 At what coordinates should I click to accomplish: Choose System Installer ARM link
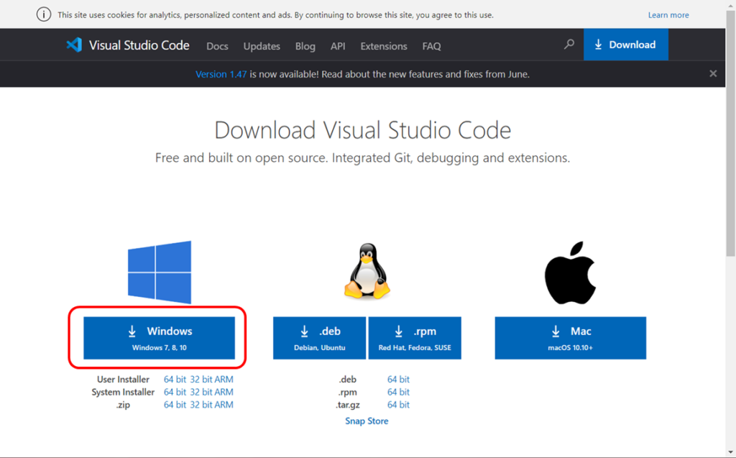(224, 392)
